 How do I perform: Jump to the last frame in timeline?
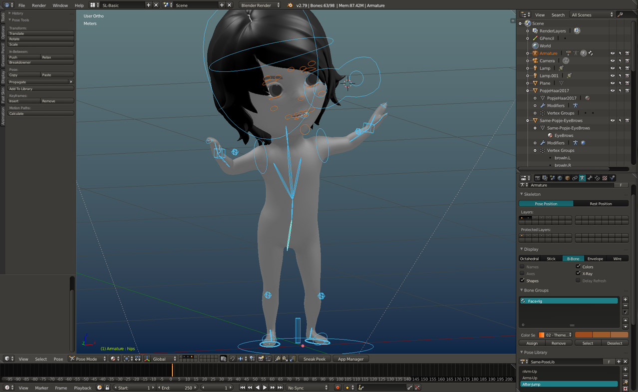(280, 388)
